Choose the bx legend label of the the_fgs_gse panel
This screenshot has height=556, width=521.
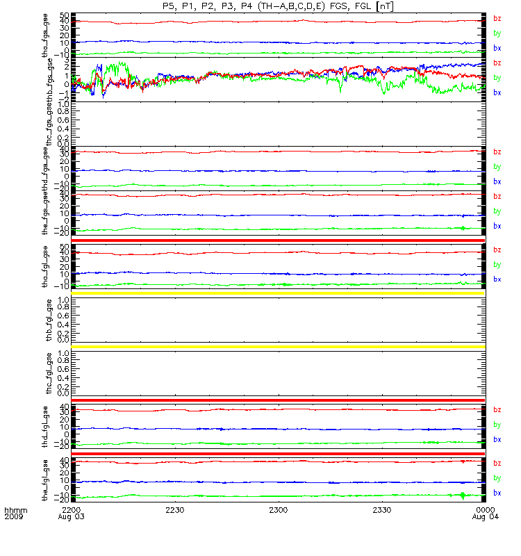(x=497, y=227)
